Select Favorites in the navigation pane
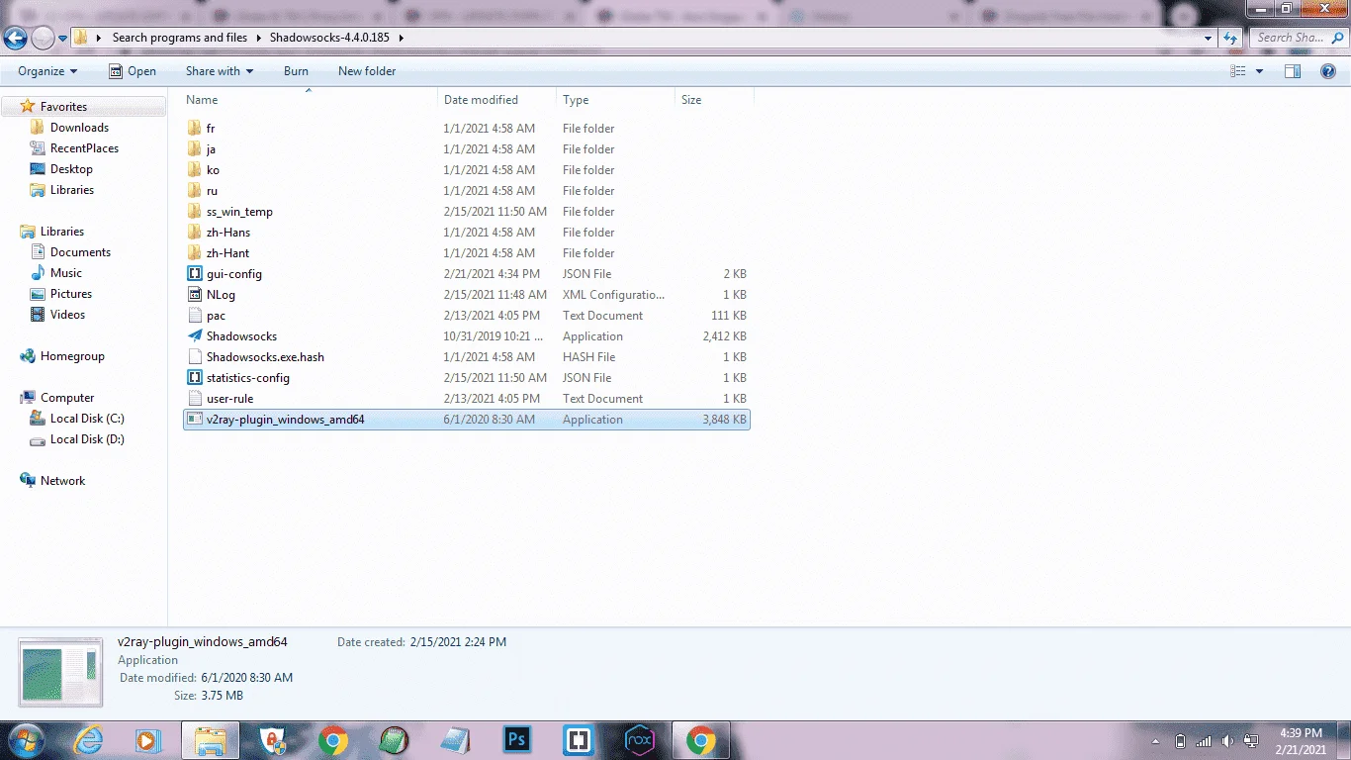Viewport: 1351px width, 760px height. [x=63, y=107]
